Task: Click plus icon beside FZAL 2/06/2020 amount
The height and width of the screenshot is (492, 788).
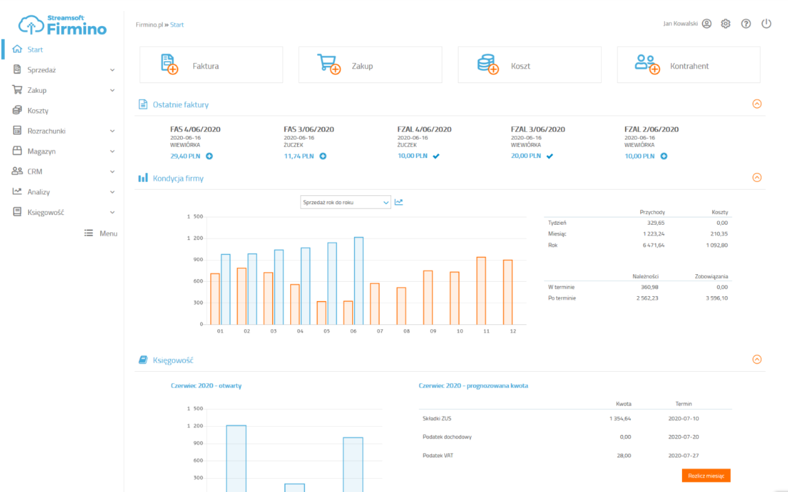Action: tap(664, 156)
